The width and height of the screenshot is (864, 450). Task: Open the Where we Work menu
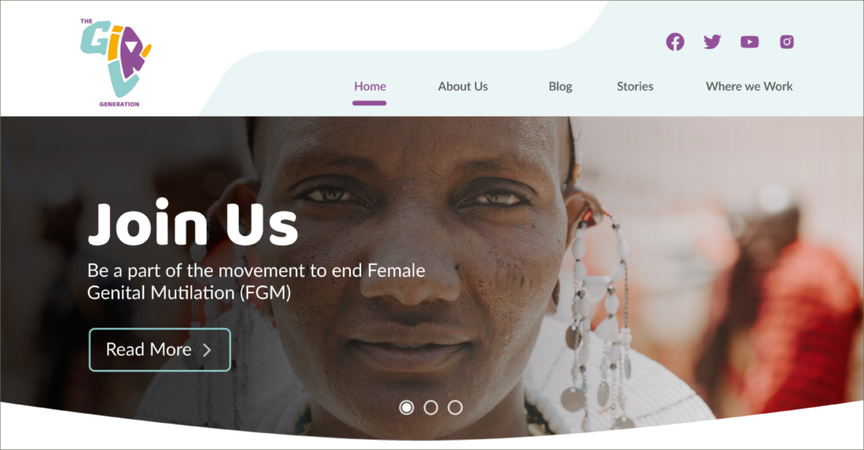(749, 87)
